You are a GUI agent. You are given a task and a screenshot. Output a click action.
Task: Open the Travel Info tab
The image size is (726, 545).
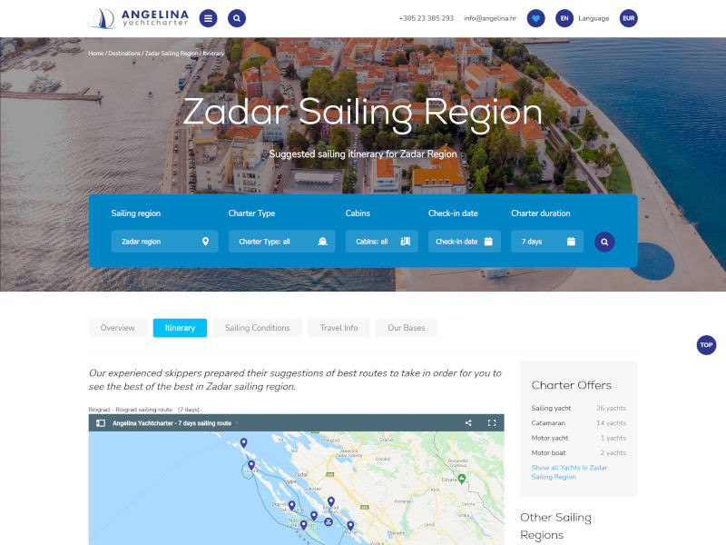(x=338, y=328)
